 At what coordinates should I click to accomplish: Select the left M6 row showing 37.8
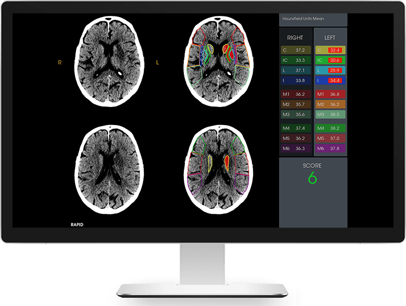click(x=330, y=148)
